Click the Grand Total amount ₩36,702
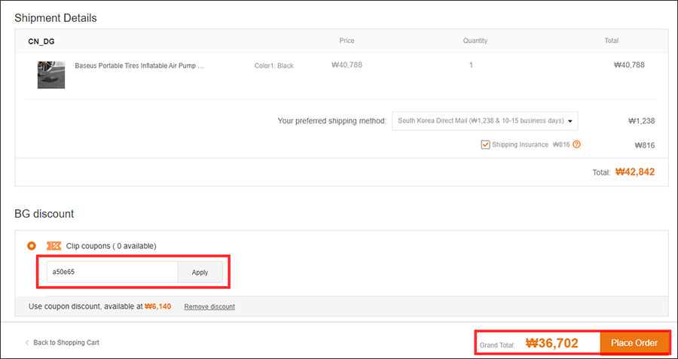678x359 pixels. pos(551,343)
